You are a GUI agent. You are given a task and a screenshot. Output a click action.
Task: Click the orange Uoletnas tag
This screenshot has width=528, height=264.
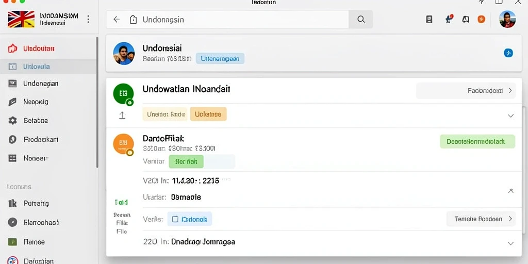point(208,114)
